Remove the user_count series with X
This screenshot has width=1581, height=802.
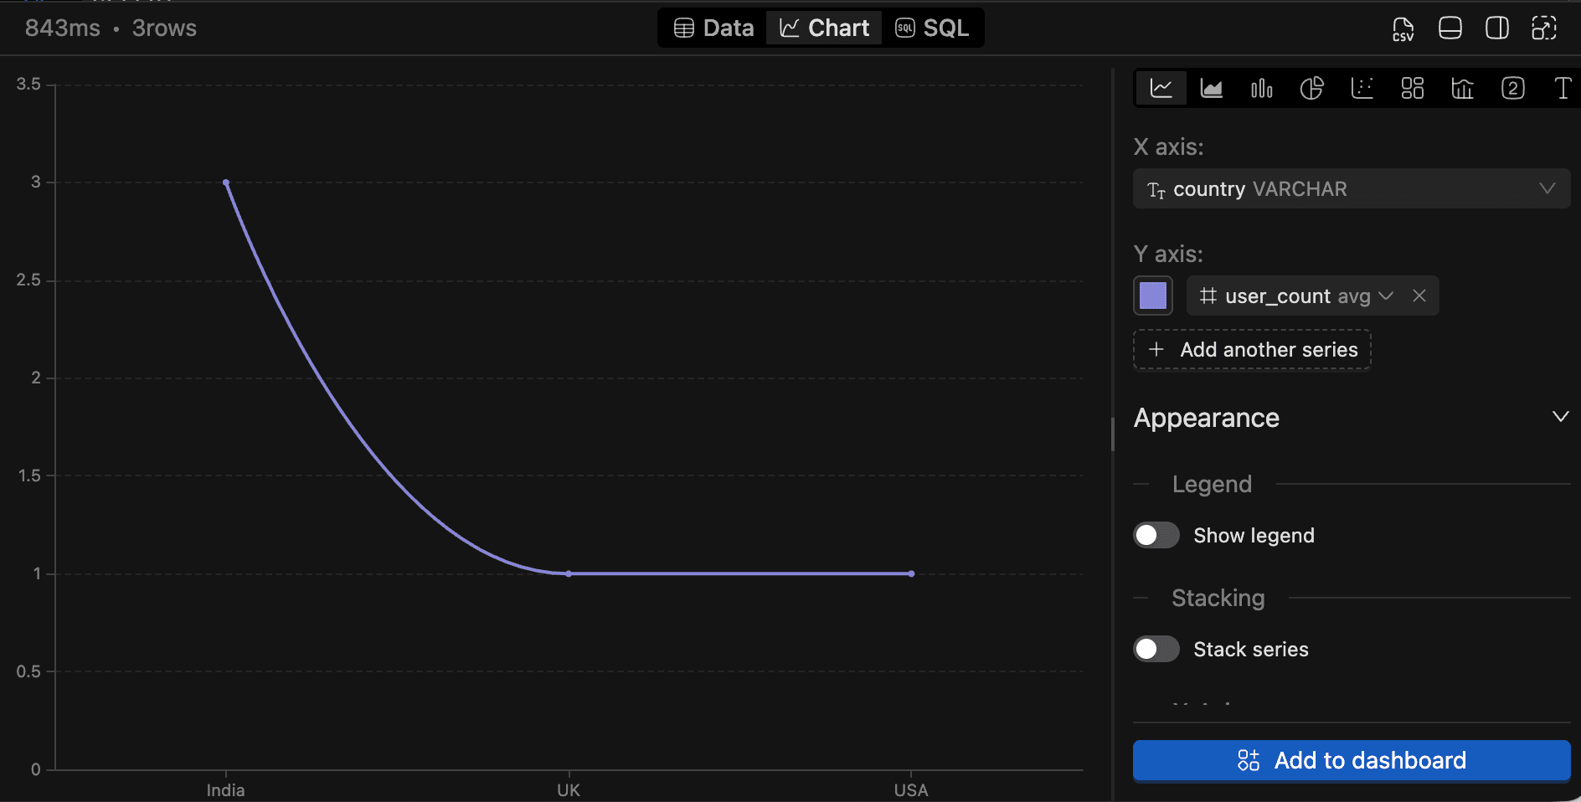pos(1419,296)
